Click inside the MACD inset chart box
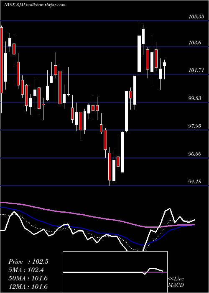Image resolution: width=209 pixels, height=293 pixels. coord(115,272)
